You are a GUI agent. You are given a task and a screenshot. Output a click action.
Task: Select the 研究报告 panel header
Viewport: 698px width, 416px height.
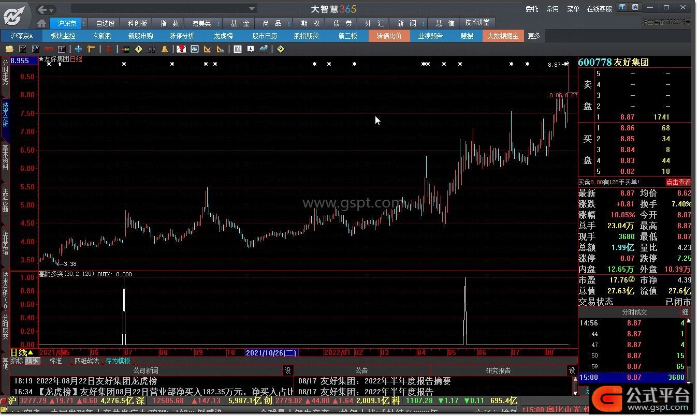[498, 370]
